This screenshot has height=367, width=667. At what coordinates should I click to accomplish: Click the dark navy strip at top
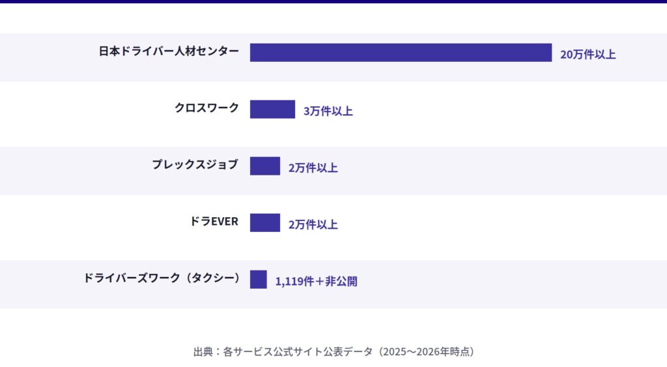(333, 1)
